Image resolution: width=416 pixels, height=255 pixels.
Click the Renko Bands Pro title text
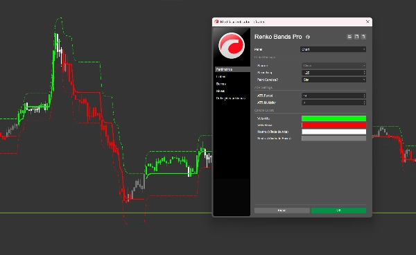[x=278, y=37]
